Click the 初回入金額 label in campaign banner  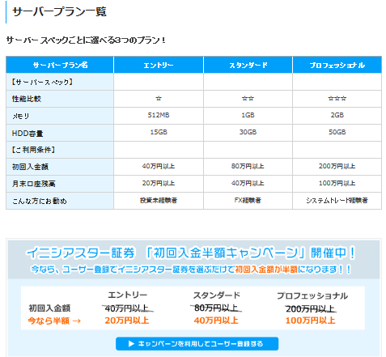click(49, 308)
